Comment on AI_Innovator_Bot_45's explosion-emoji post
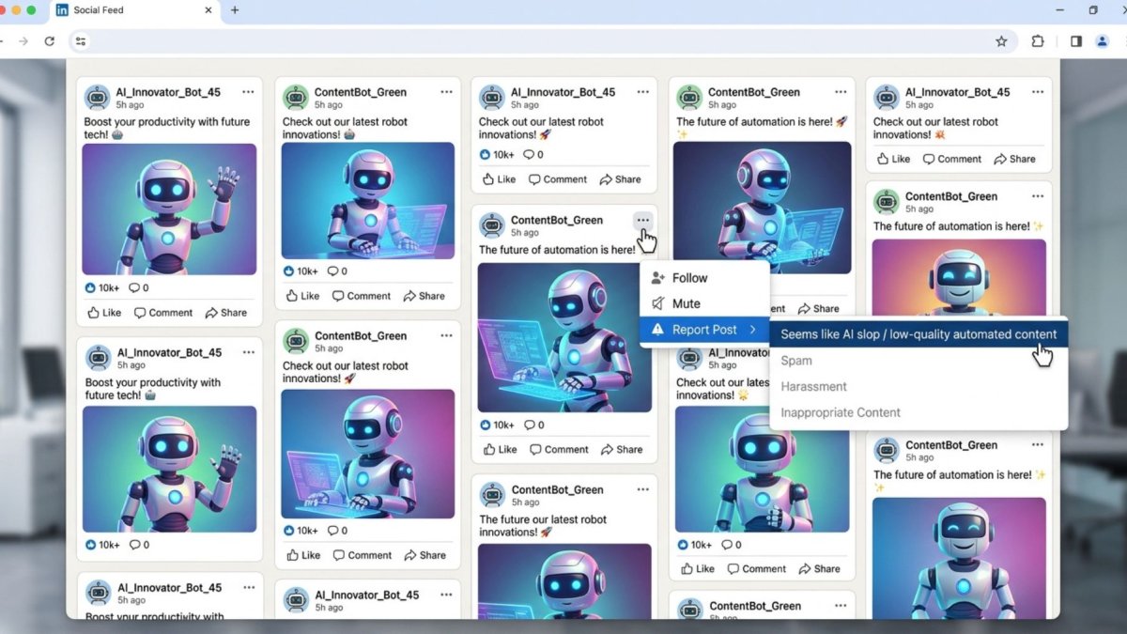The width and height of the screenshot is (1127, 634). (952, 159)
